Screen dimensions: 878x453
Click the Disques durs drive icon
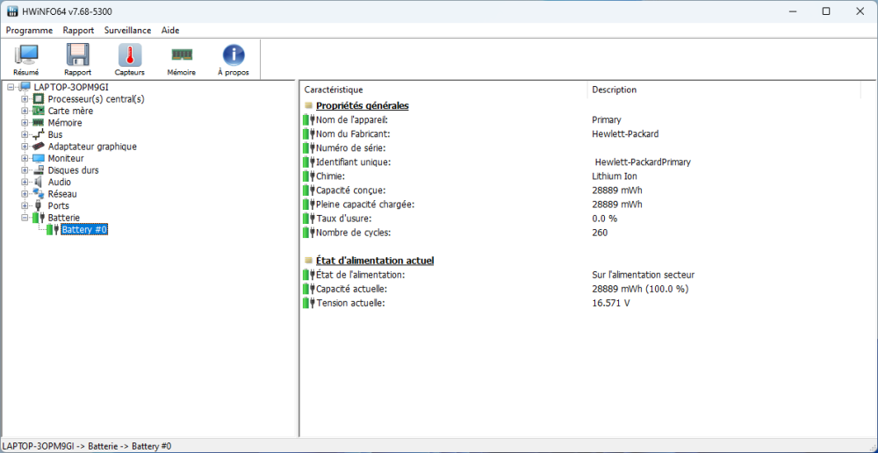click(x=39, y=170)
